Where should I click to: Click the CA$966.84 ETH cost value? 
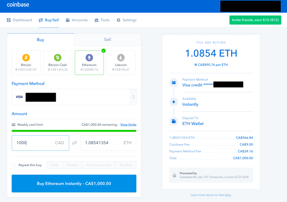244,137
